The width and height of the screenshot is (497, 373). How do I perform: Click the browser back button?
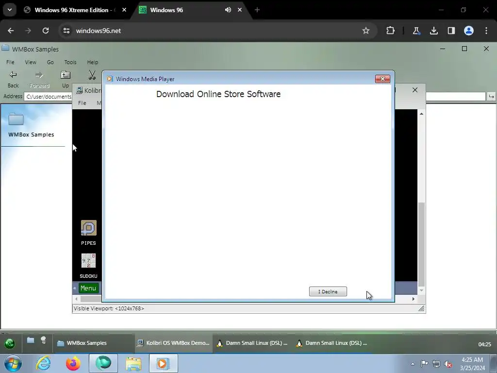click(x=11, y=31)
